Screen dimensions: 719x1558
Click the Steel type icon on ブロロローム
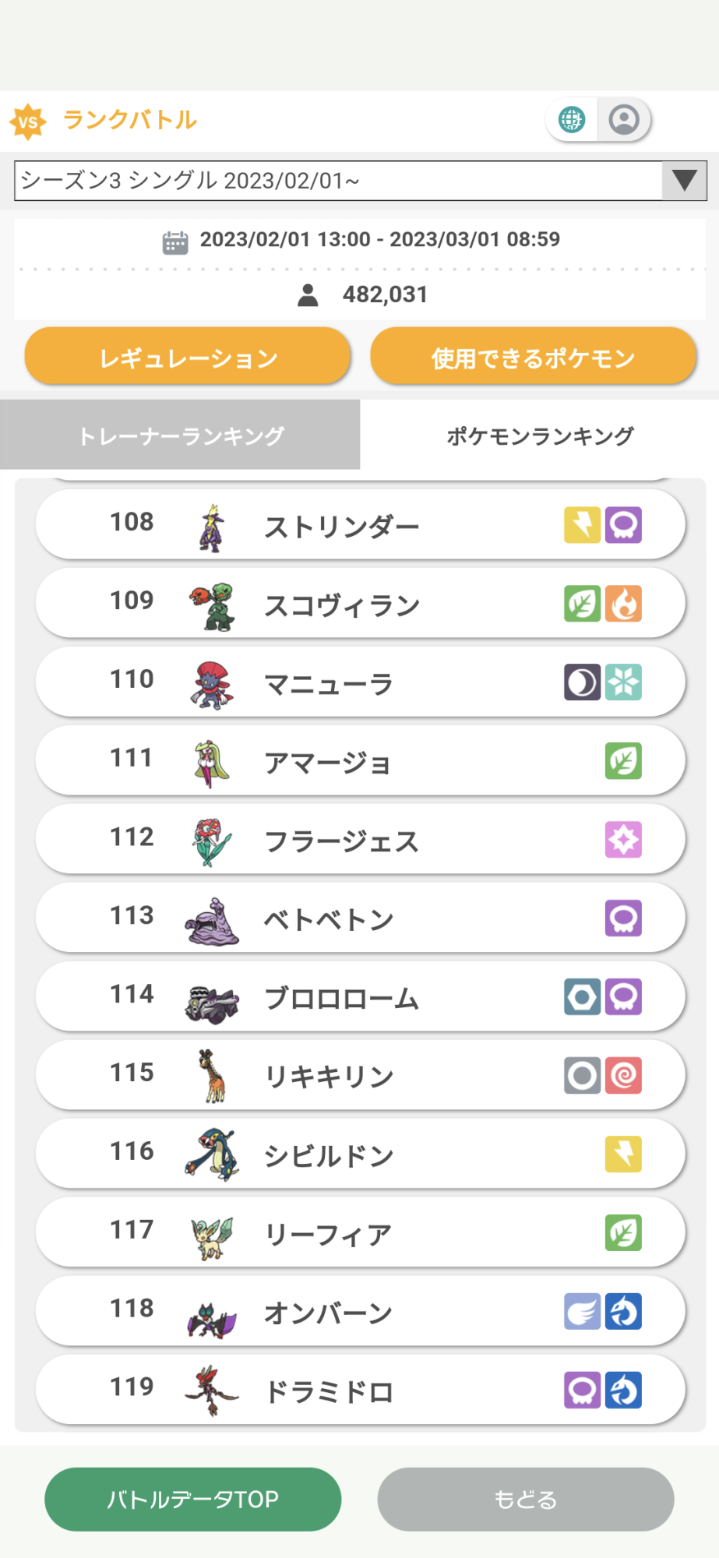(582, 997)
